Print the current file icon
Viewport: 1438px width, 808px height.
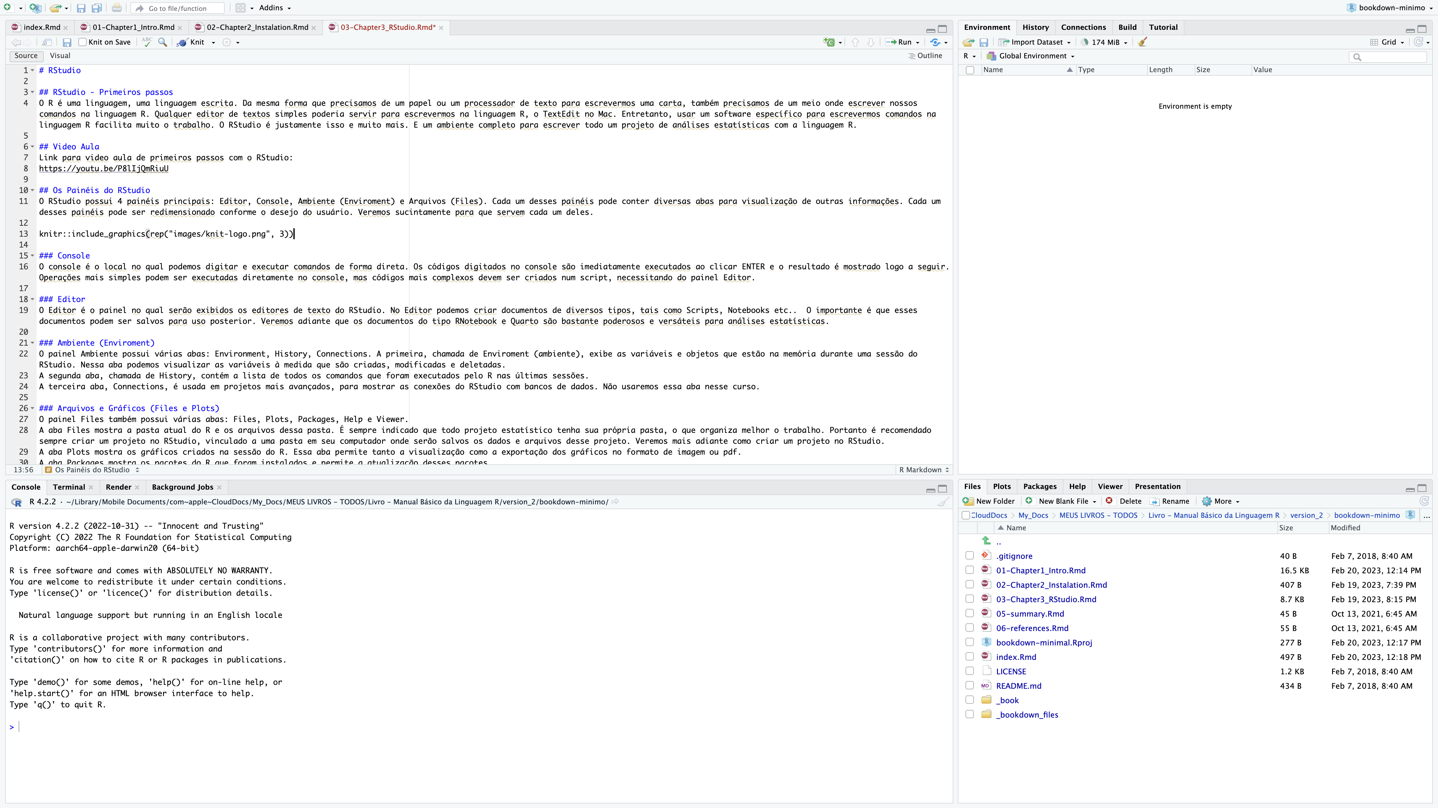[x=117, y=8]
